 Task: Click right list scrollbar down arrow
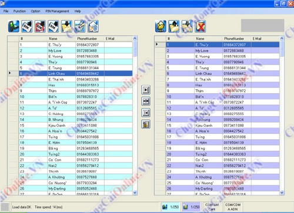coord(282,192)
